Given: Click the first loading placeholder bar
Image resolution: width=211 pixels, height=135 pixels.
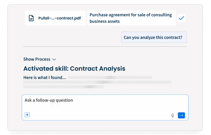Looking at the screenshot, I should 110,78.
